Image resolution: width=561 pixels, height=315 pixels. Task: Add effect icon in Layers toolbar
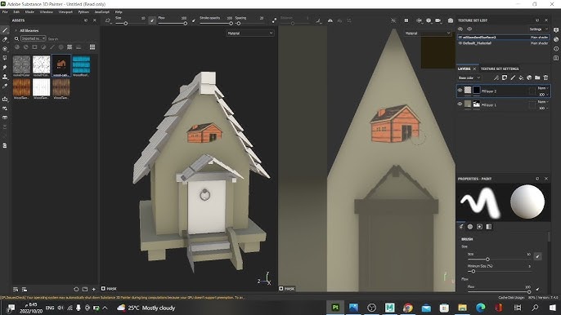pos(496,78)
